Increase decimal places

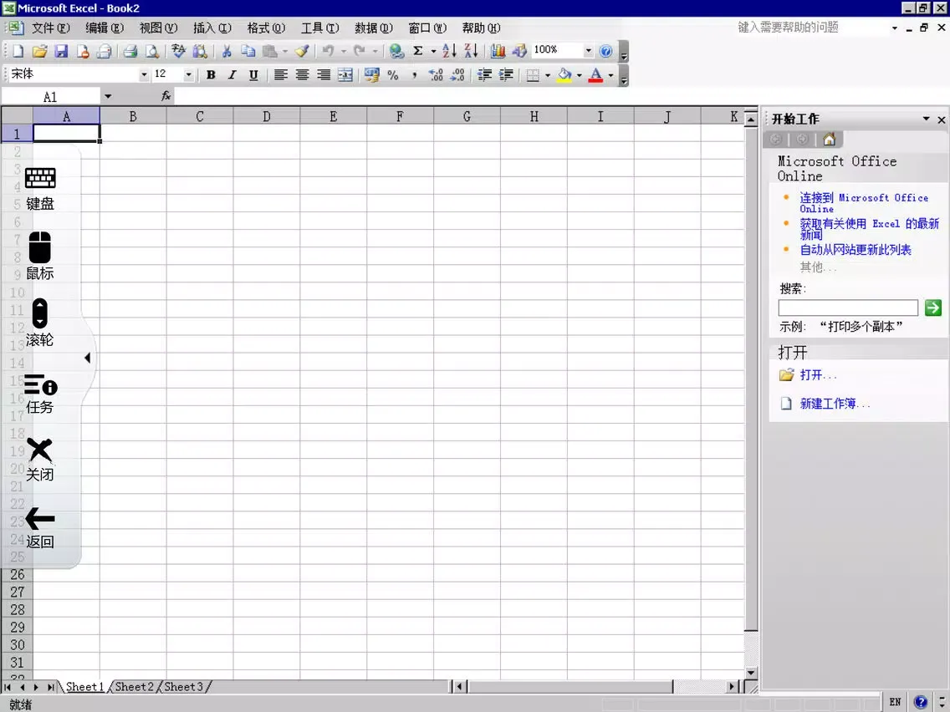pos(436,75)
